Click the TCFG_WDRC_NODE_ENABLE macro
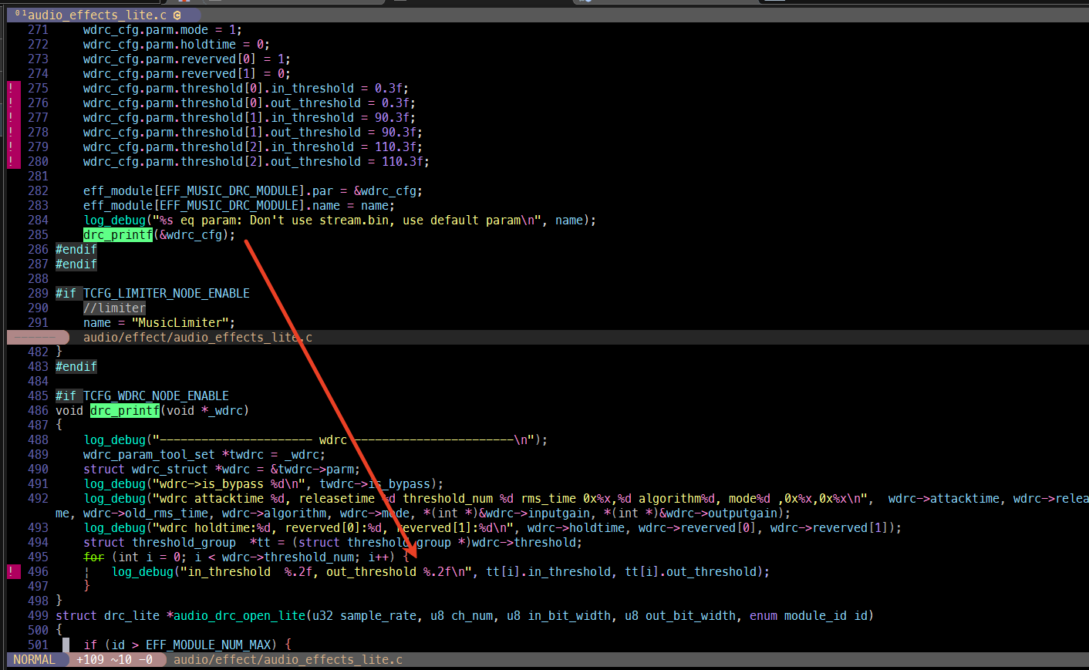The image size is (1089, 670). pyautogui.click(x=156, y=396)
